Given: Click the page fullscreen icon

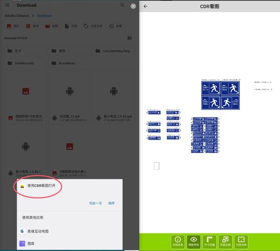Looking at the screenshot, I should pyautogui.click(x=225, y=242).
